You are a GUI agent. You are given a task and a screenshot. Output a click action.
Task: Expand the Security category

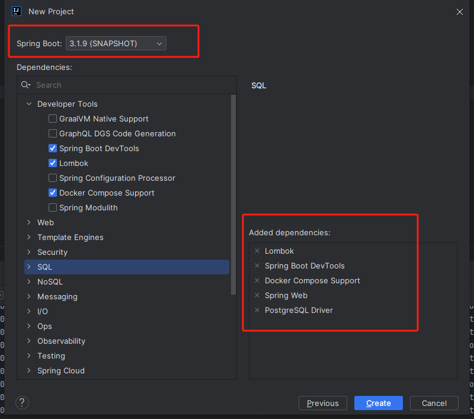point(29,252)
